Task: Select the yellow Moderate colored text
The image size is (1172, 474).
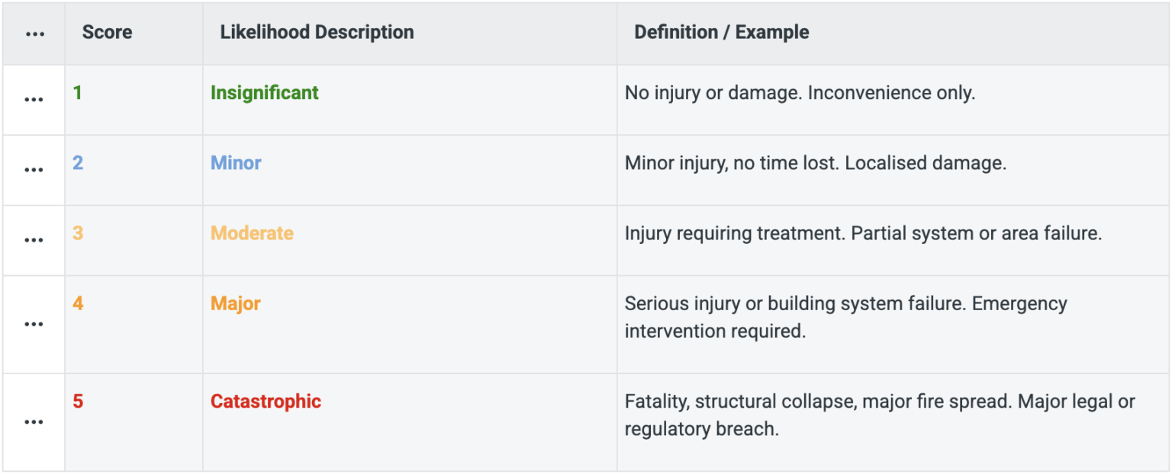Action: 252,232
